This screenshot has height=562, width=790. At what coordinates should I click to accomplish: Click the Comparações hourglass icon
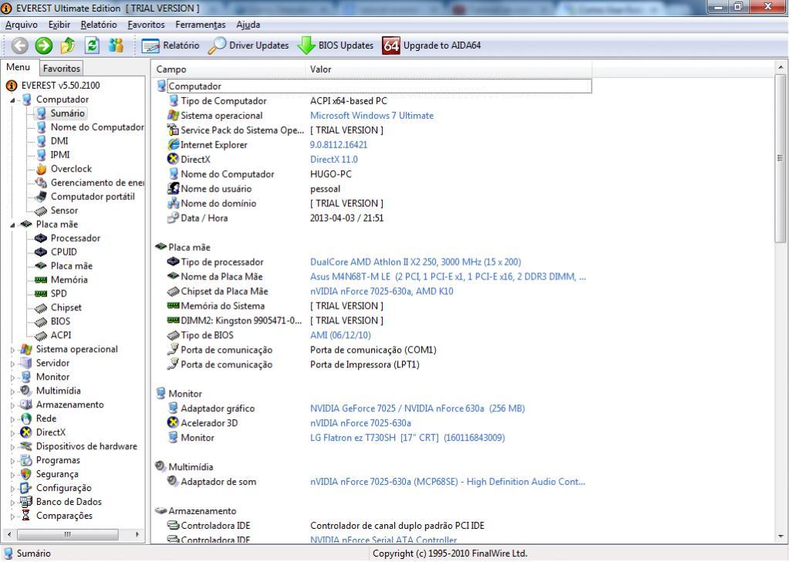point(25,516)
